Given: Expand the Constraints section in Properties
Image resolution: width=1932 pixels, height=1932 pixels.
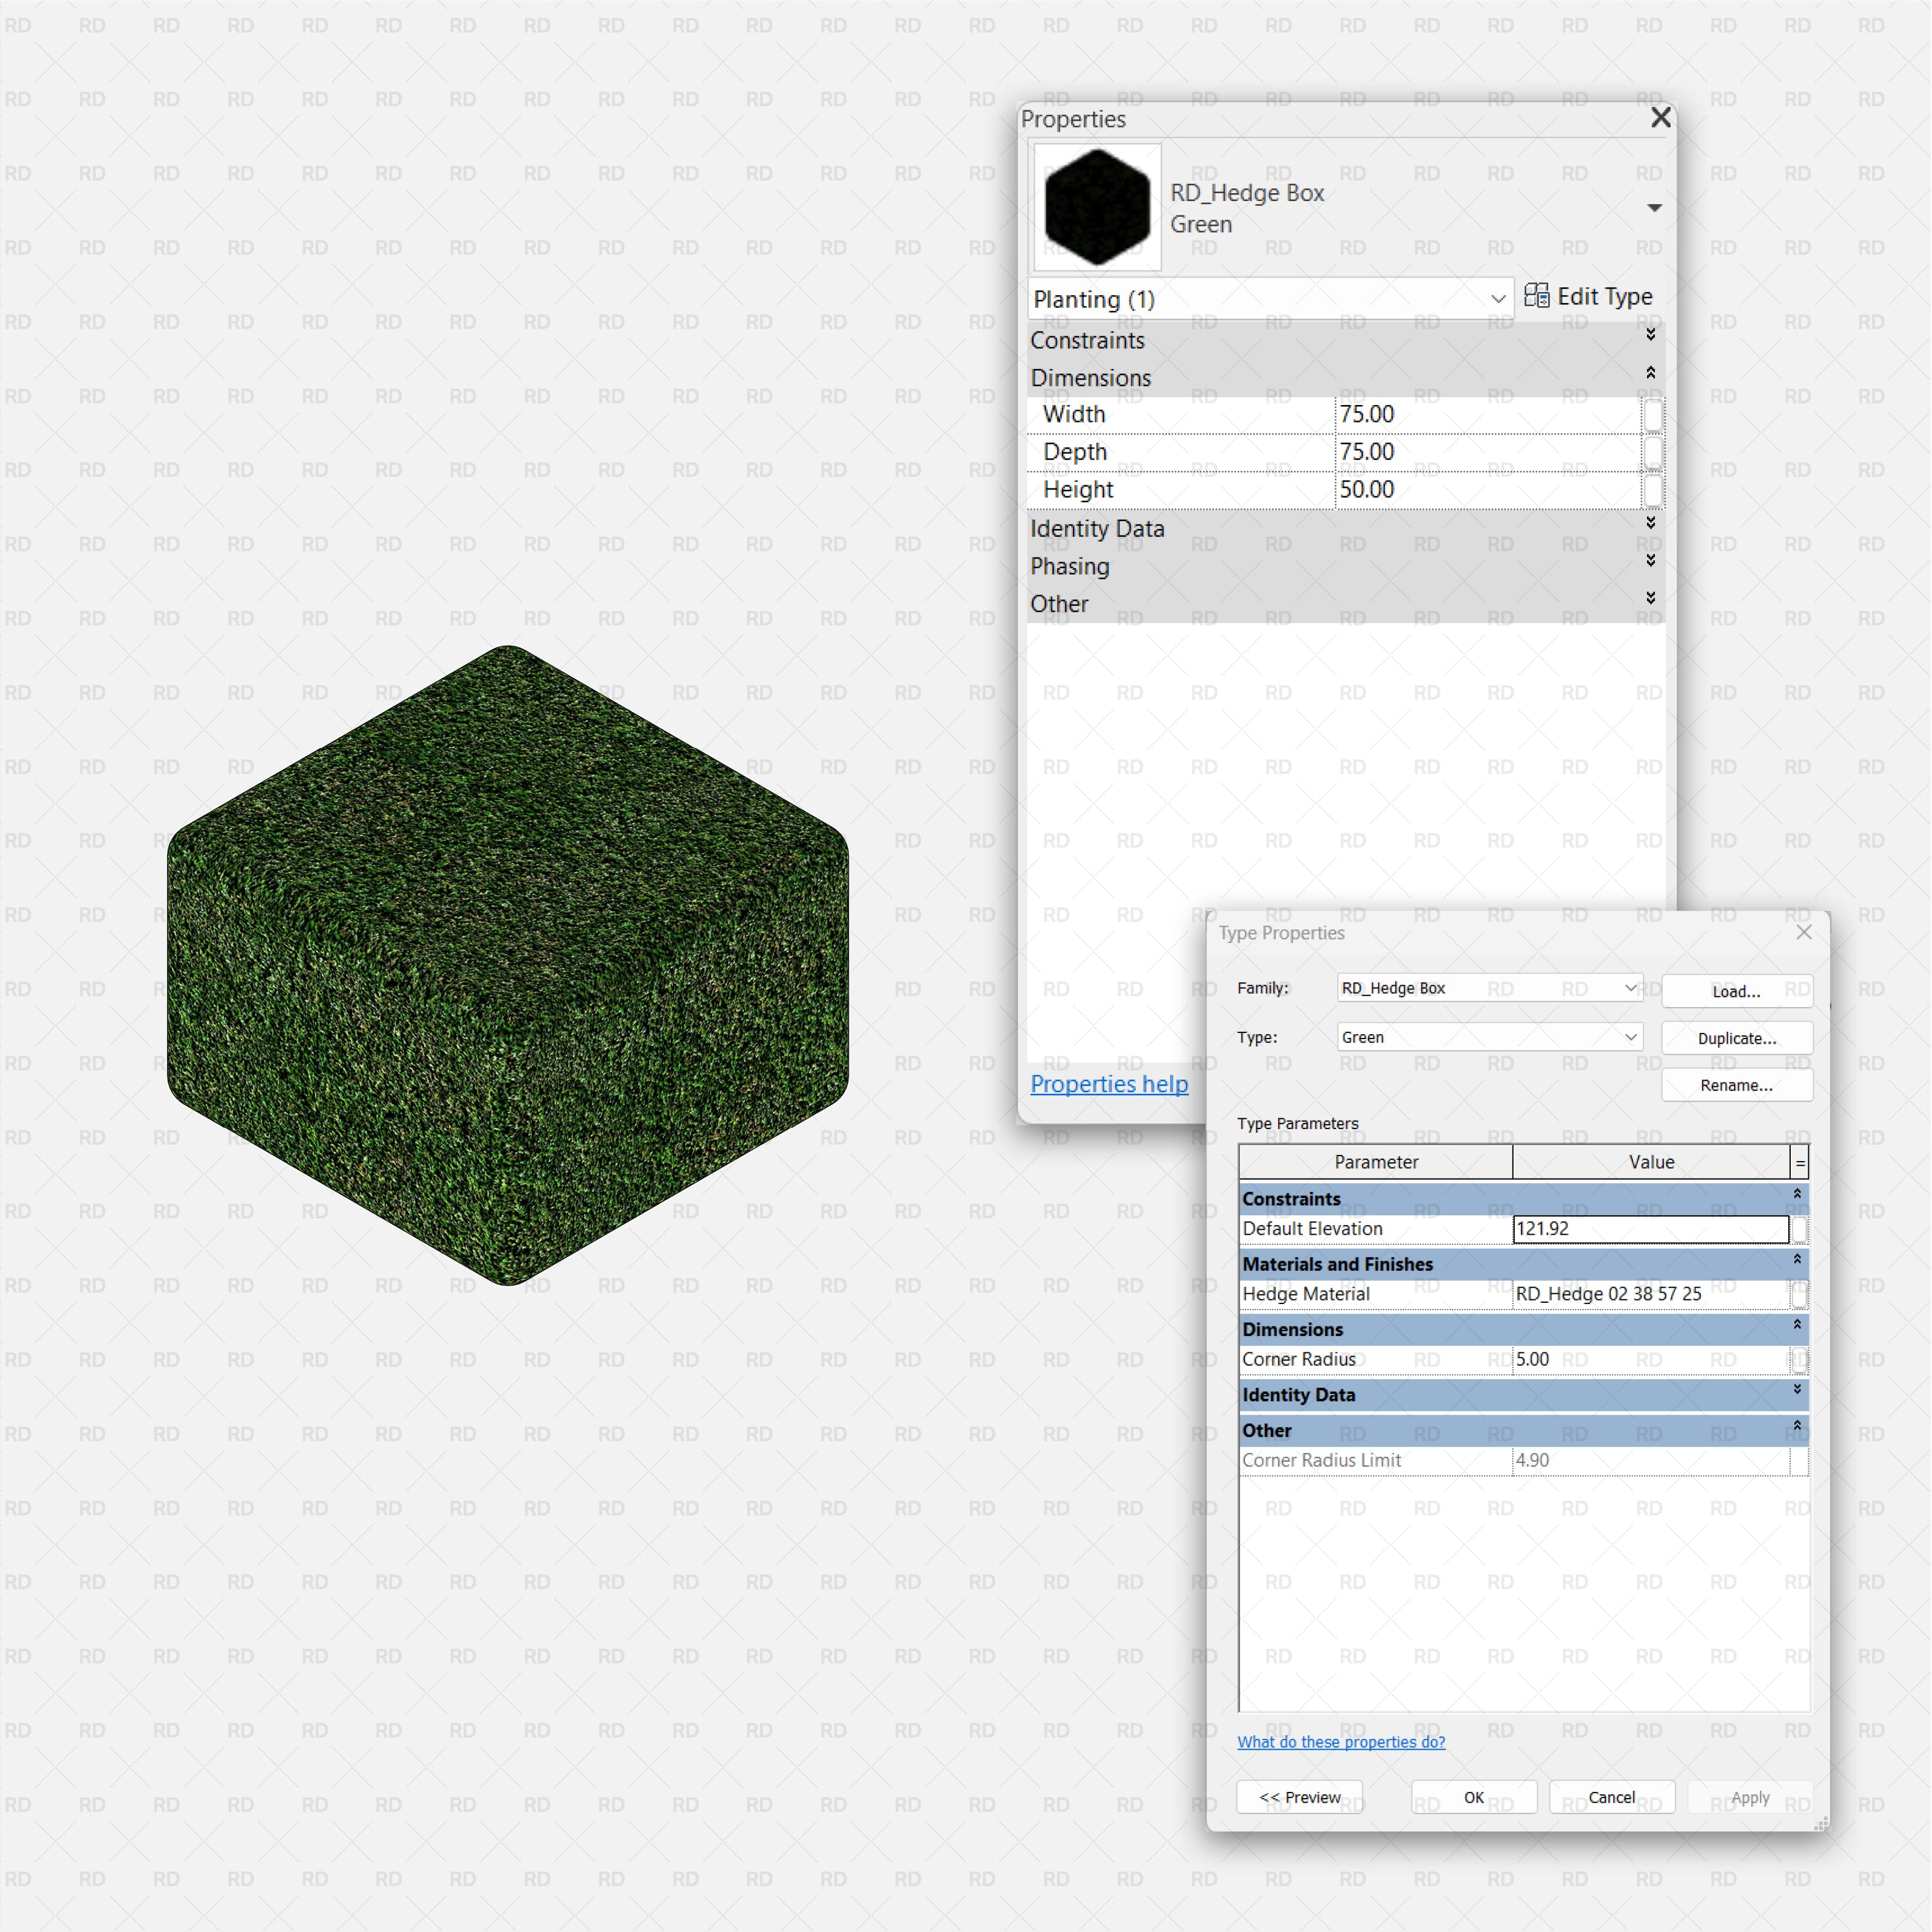Looking at the screenshot, I should [x=1650, y=335].
